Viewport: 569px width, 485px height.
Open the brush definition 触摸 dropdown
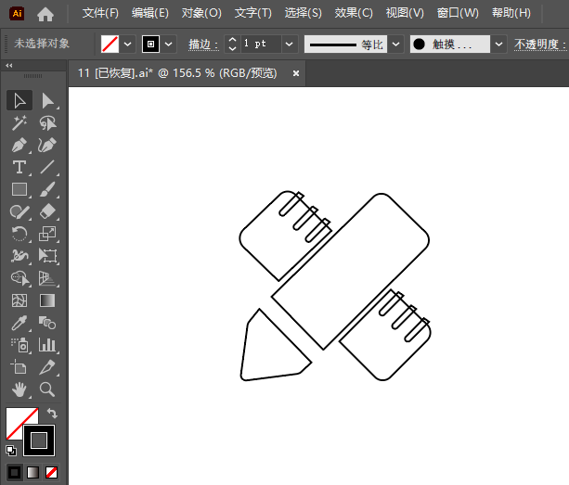498,44
